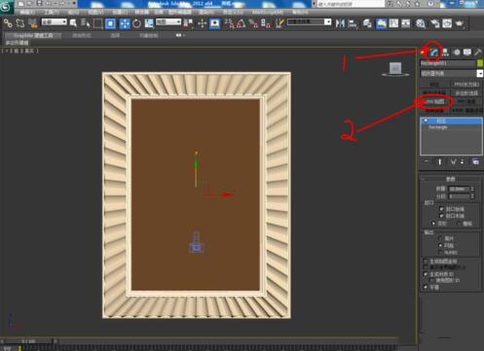484x351 pixels.
Task: Click Remove Modifier from stack icon
Action: pos(463,161)
